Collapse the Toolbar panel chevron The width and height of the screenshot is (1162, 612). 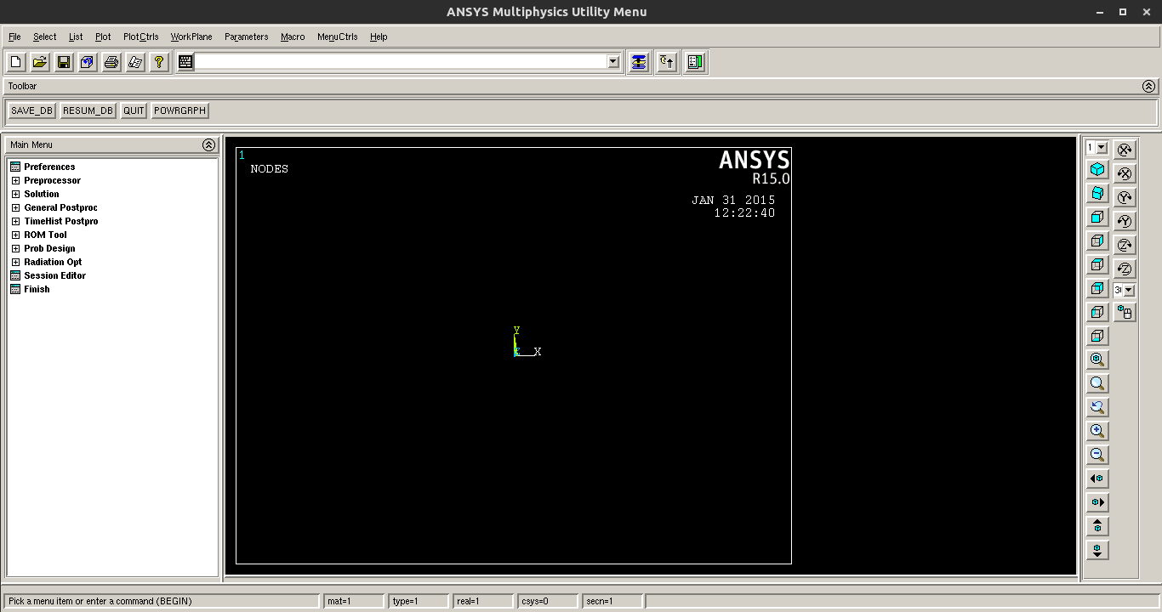[x=1148, y=86]
